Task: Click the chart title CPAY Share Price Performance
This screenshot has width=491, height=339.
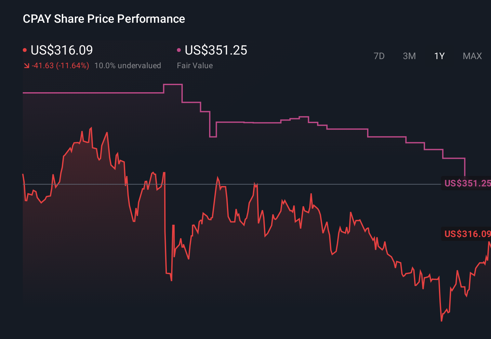Action: (x=104, y=19)
